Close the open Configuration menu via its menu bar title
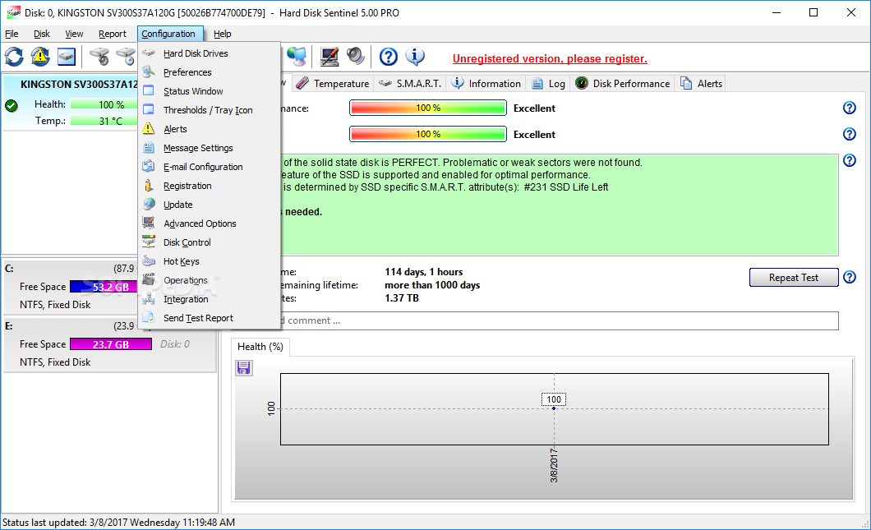Screen dimensions: 871x530 pyautogui.click(x=170, y=34)
